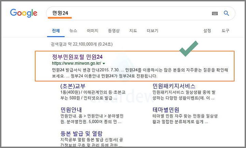Open the 지도 tab

click(133, 30)
